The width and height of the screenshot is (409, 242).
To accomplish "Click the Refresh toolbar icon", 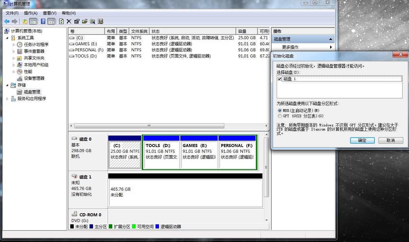I will (61, 21).
